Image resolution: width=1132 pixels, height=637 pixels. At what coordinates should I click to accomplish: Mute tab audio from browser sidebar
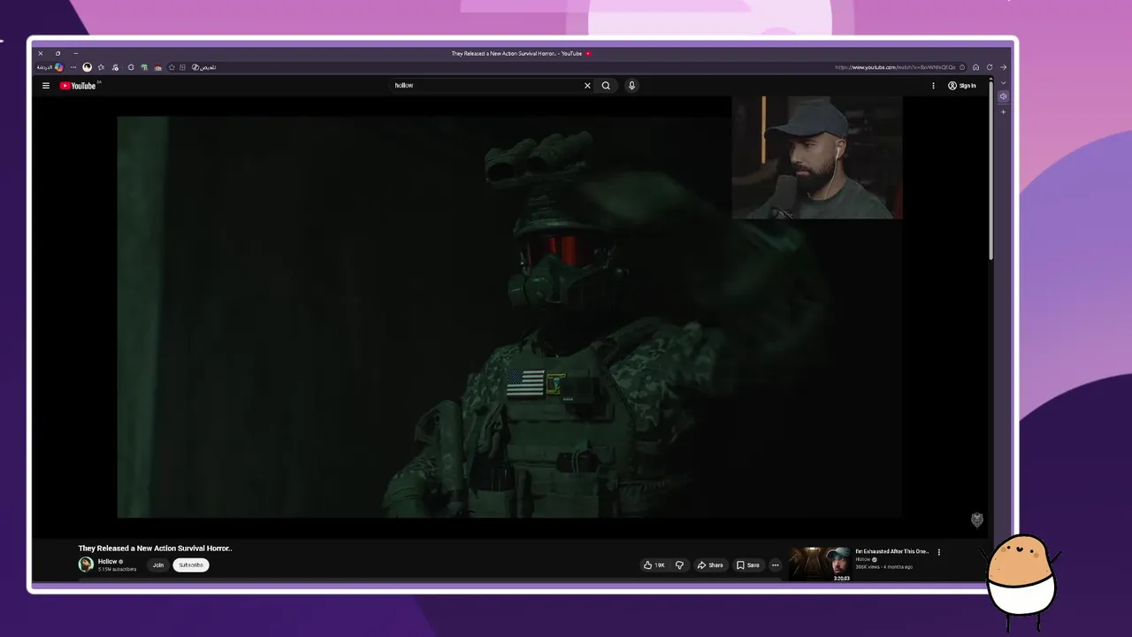(1003, 96)
